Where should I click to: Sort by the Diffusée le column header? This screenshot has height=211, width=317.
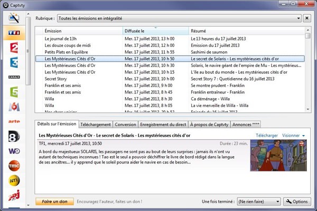click(156, 31)
